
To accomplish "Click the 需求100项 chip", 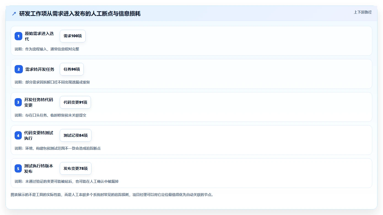I will [73, 36].
